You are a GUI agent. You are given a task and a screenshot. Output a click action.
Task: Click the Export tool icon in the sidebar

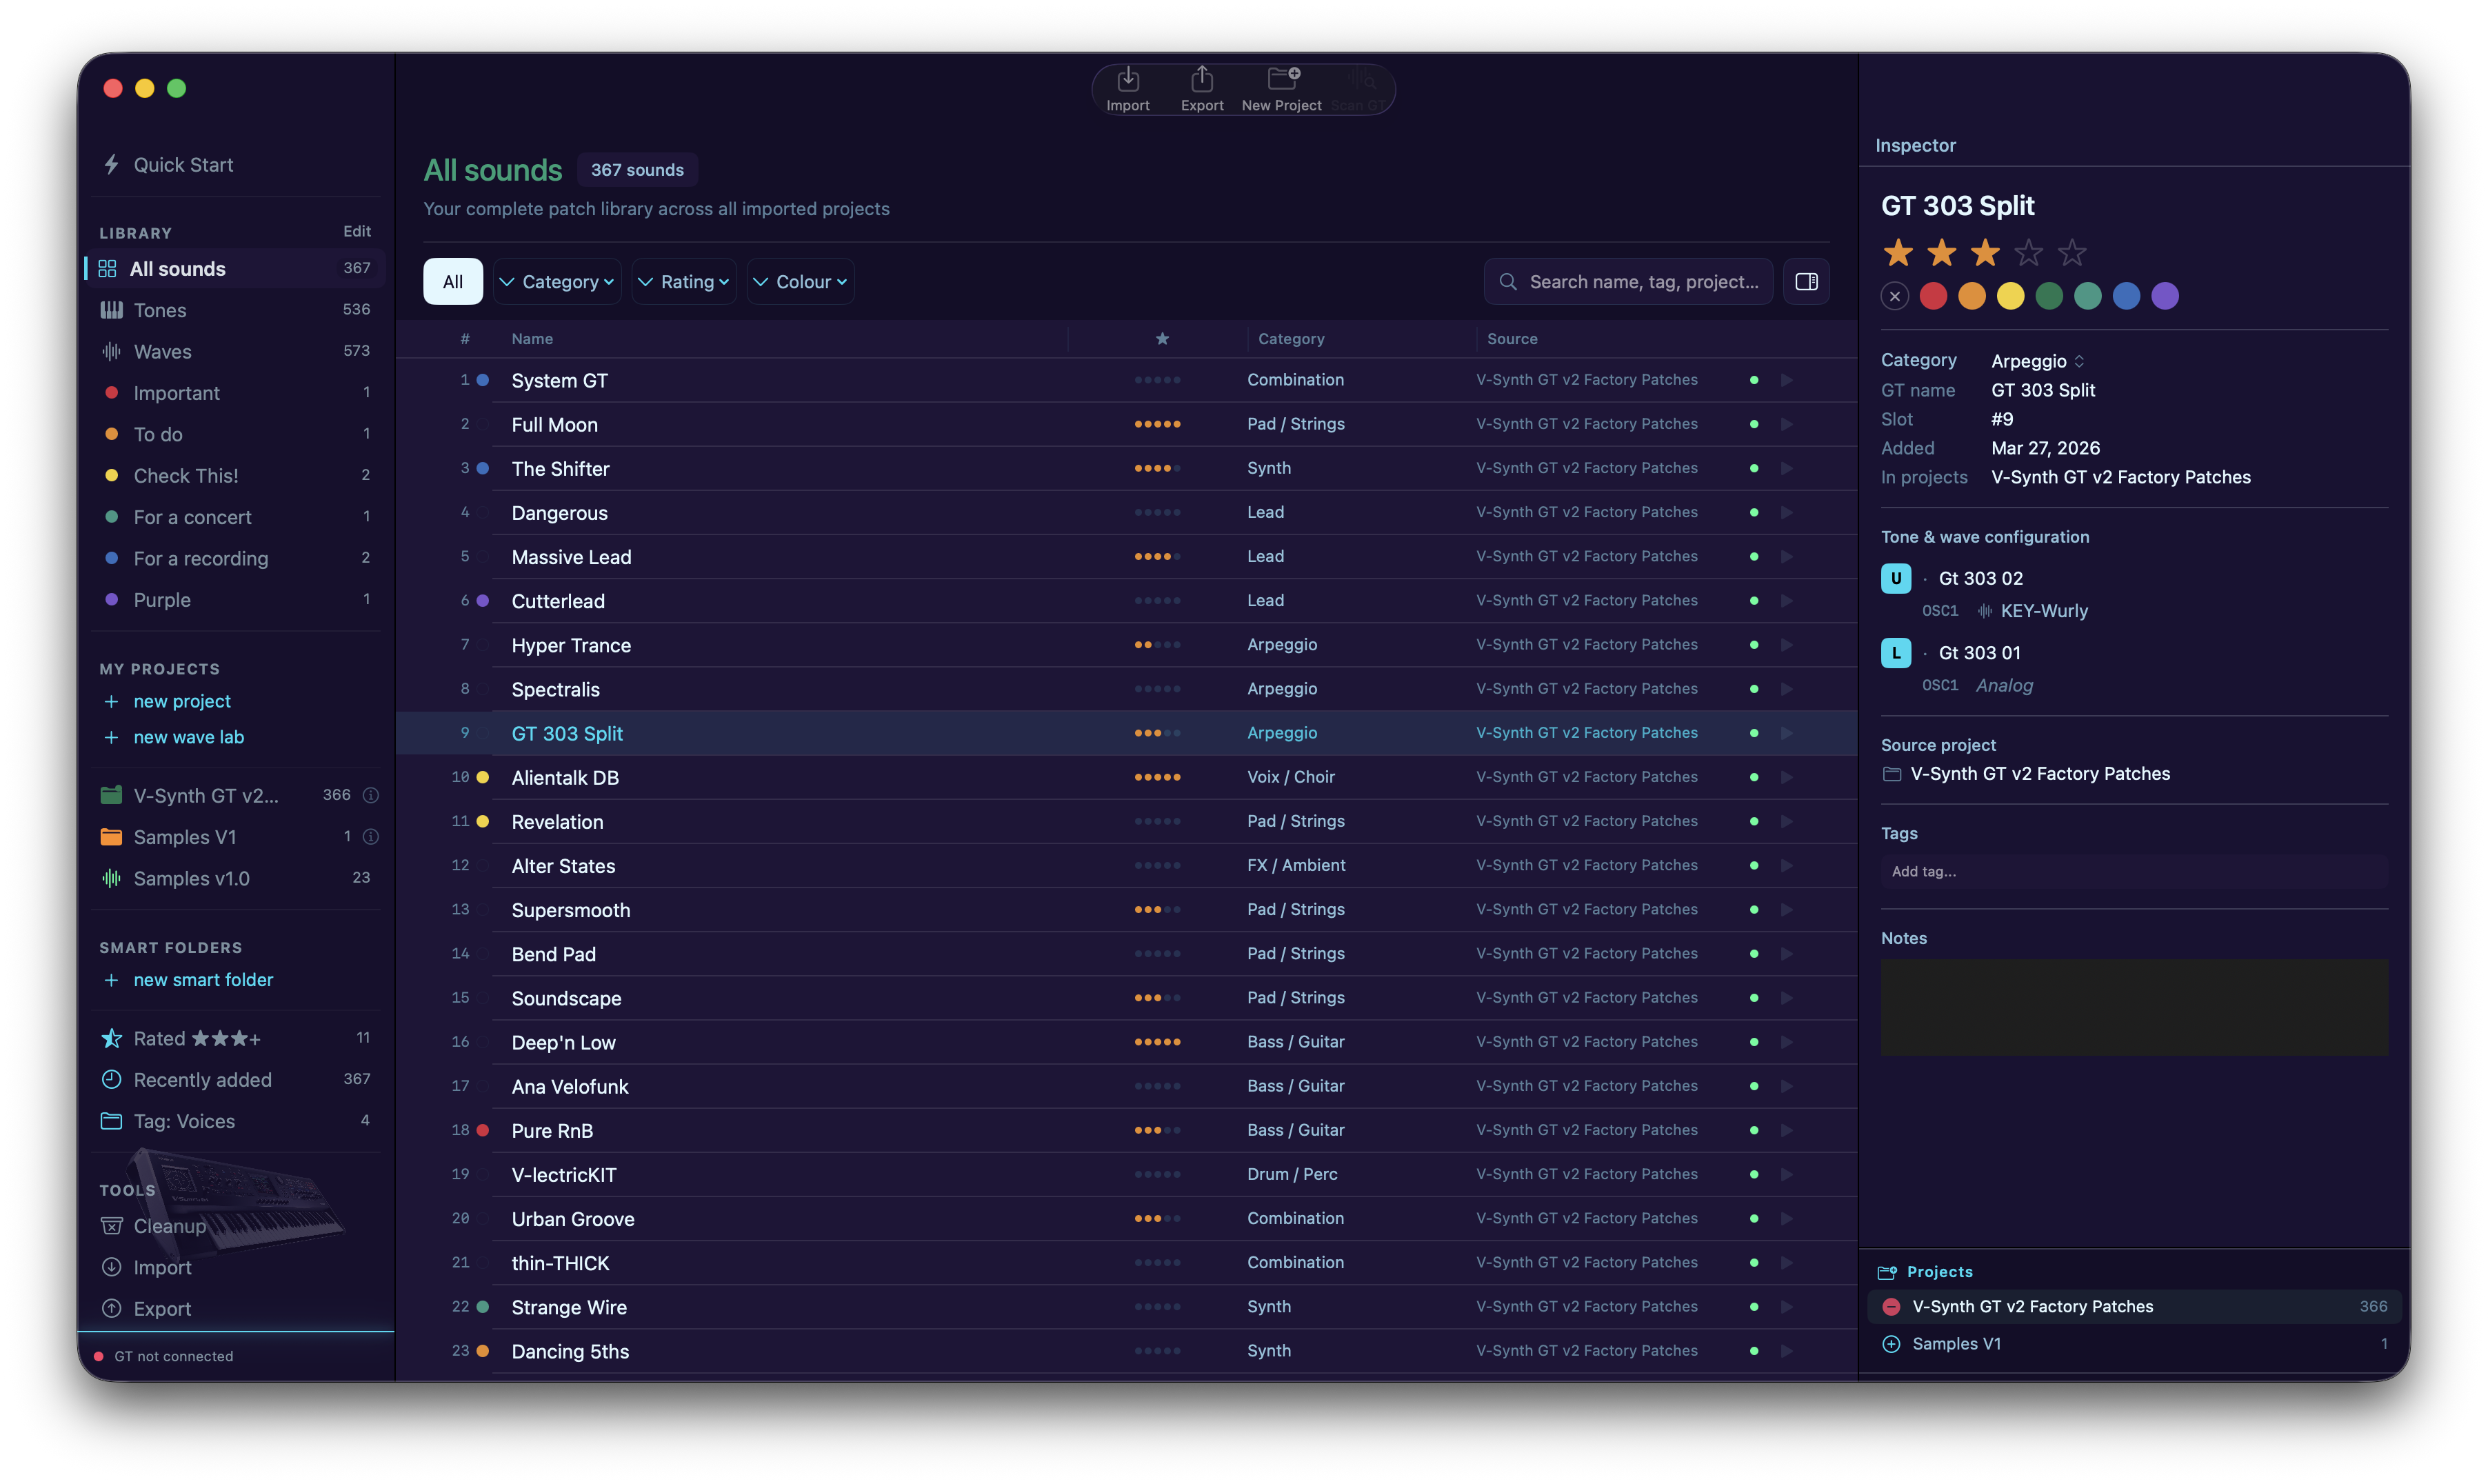[112, 1308]
